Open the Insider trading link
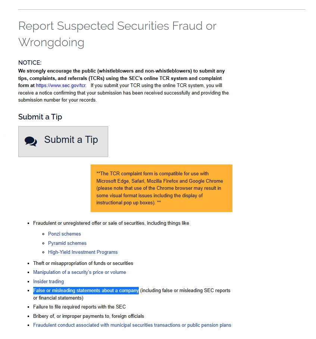This screenshot has width=316, height=339. (49, 281)
